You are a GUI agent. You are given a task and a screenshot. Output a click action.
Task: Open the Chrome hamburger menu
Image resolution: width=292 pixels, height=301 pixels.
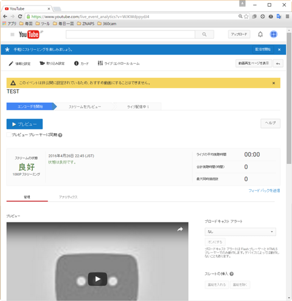pyautogui.click(x=287, y=16)
